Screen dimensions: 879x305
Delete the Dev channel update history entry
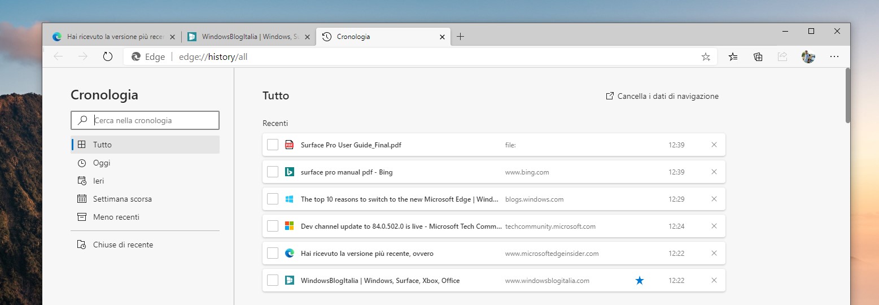(714, 226)
